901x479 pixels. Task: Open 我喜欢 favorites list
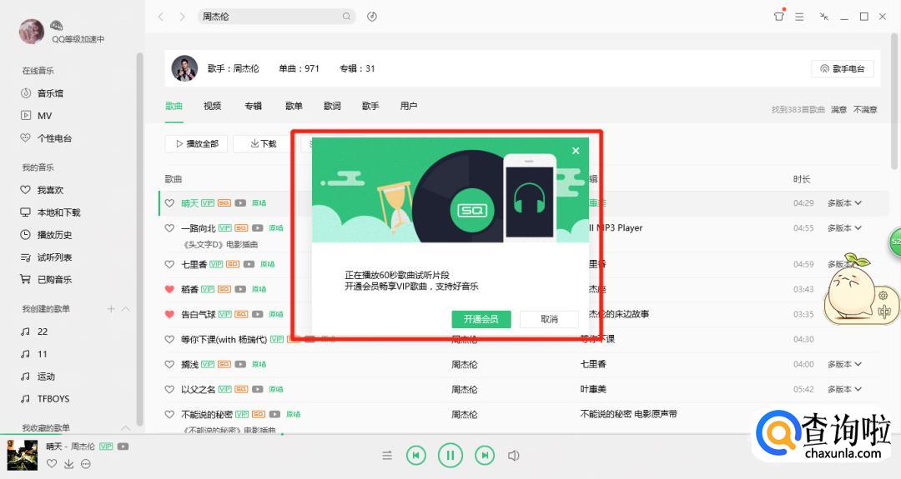(42, 190)
